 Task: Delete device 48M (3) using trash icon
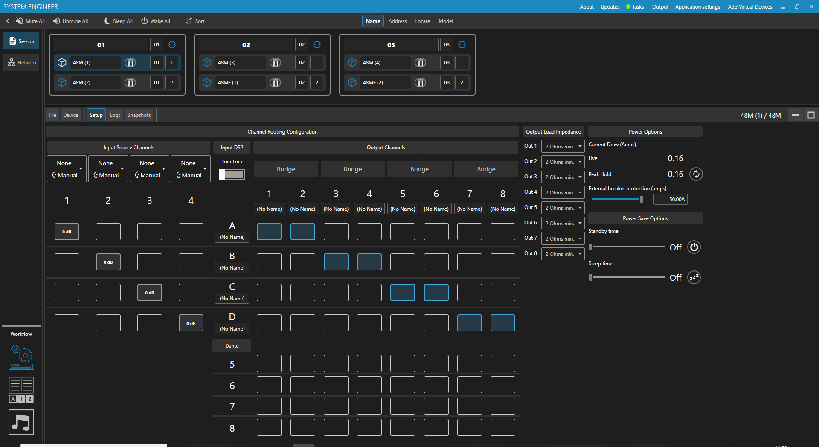pos(276,63)
